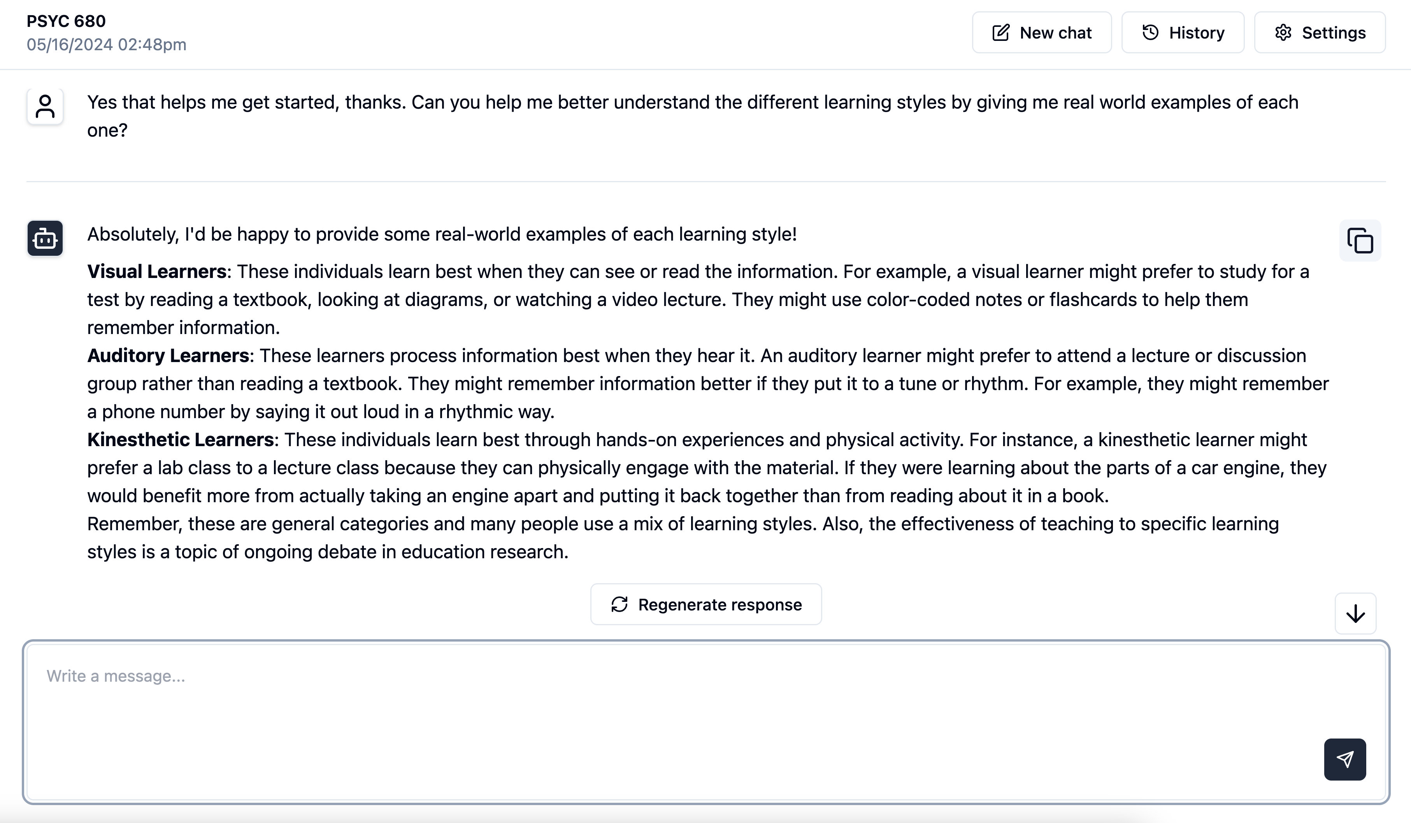Click the robot assistant avatar icon

[x=45, y=239]
